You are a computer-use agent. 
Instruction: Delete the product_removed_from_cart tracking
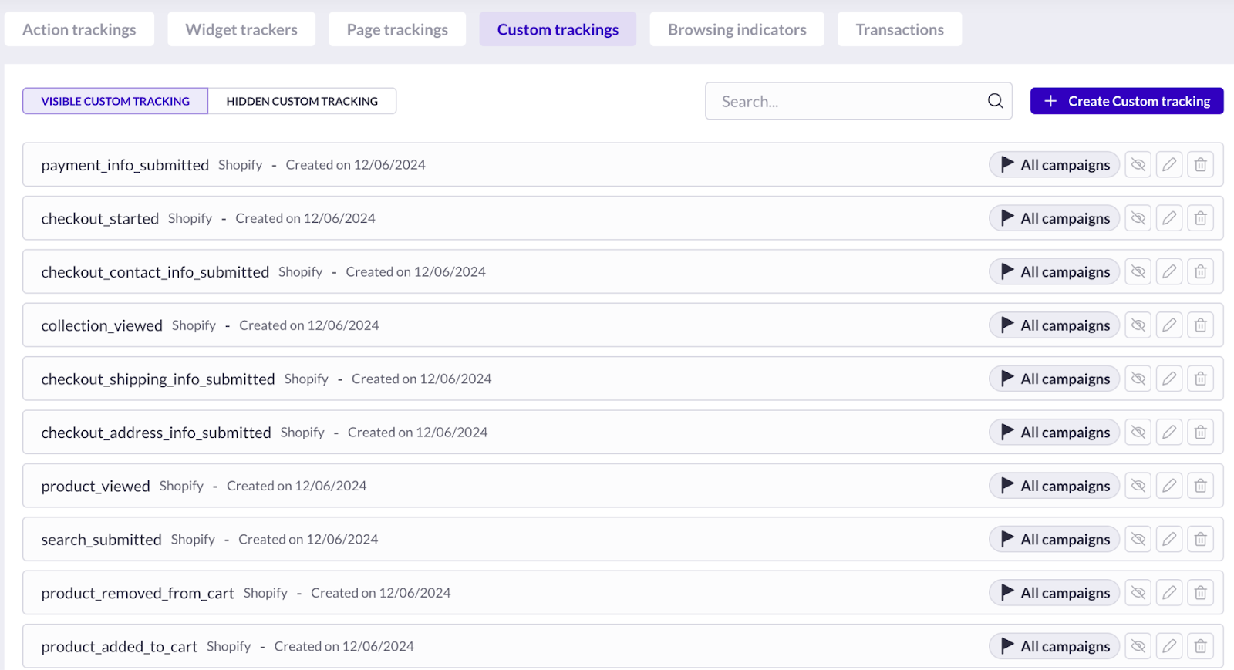click(1200, 592)
